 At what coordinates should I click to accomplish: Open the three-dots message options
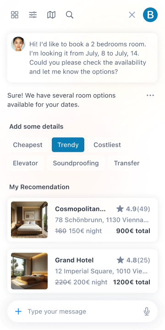pyautogui.click(x=150, y=96)
